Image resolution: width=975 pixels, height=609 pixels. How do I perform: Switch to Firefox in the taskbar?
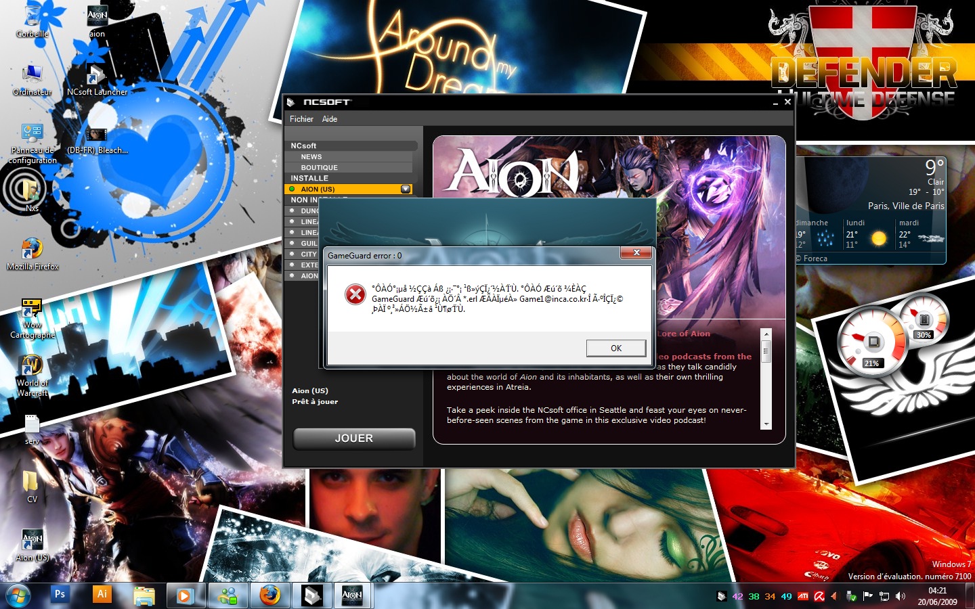coord(269,595)
